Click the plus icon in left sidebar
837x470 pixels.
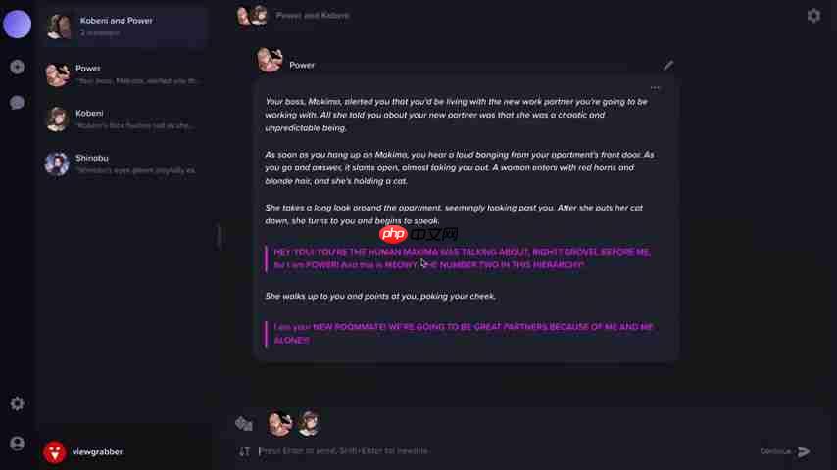pyautogui.click(x=17, y=67)
